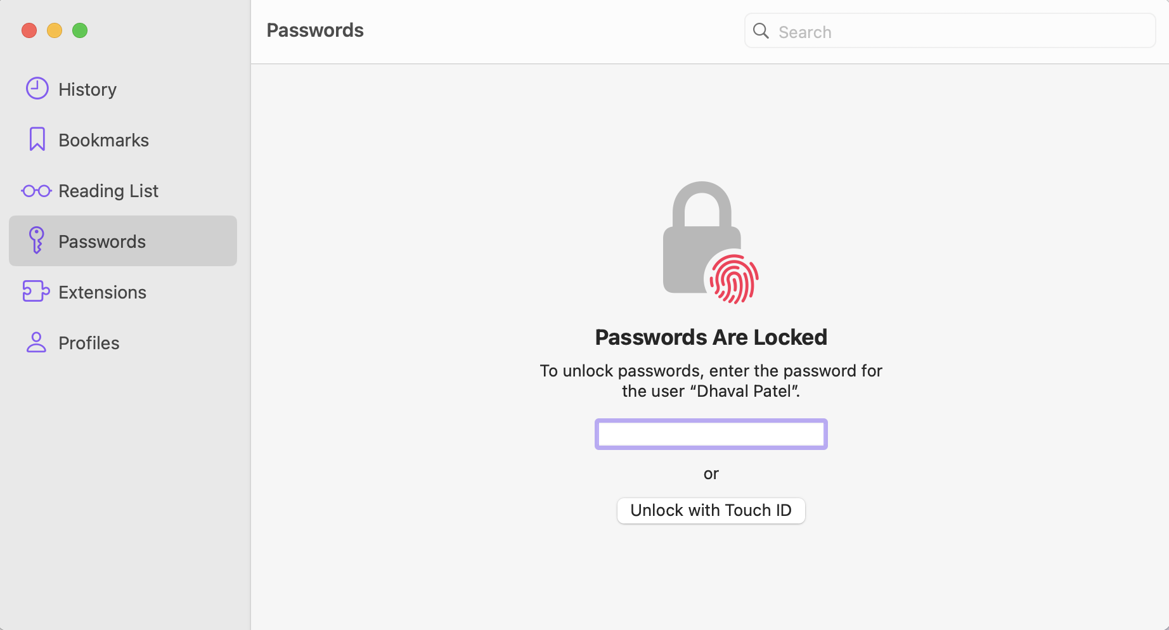Maximize the window with the green button

point(80,30)
